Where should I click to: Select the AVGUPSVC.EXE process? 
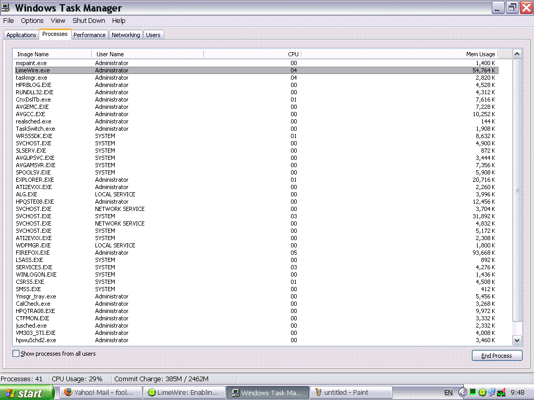[x=35, y=158]
